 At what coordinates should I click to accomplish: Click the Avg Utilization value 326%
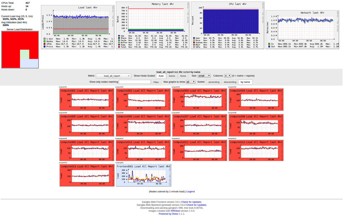6,25
